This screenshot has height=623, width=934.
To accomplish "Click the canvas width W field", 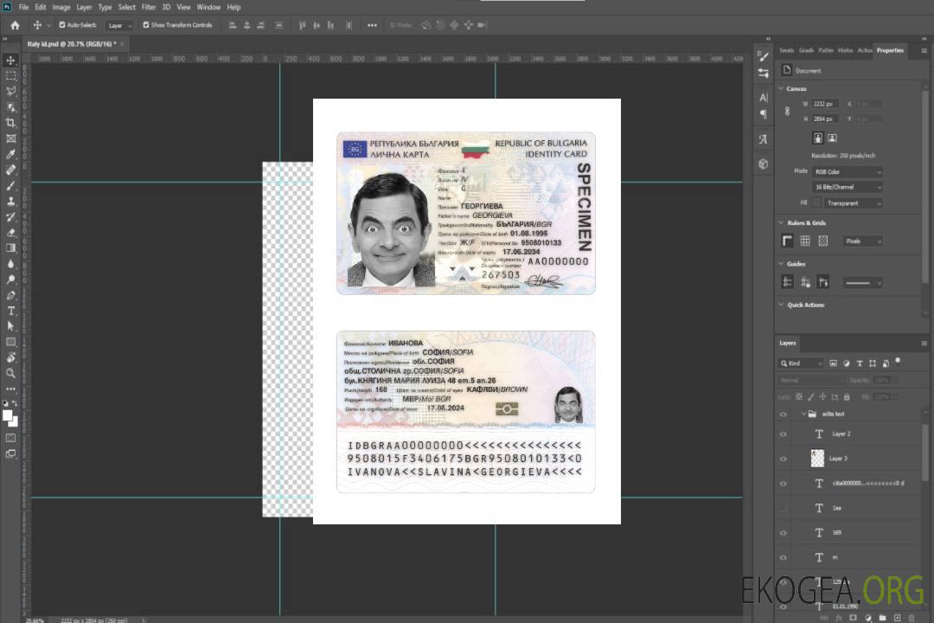I will tap(825, 104).
